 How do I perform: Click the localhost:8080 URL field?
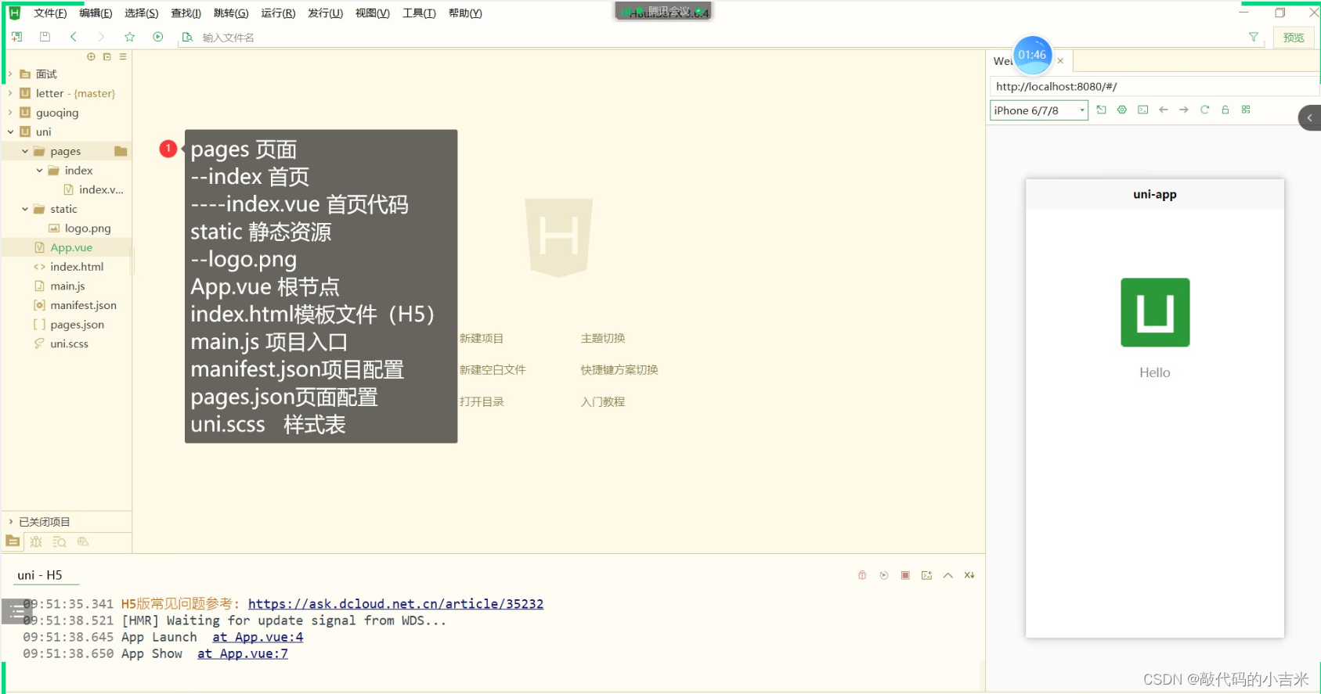[x=1153, y=86]
